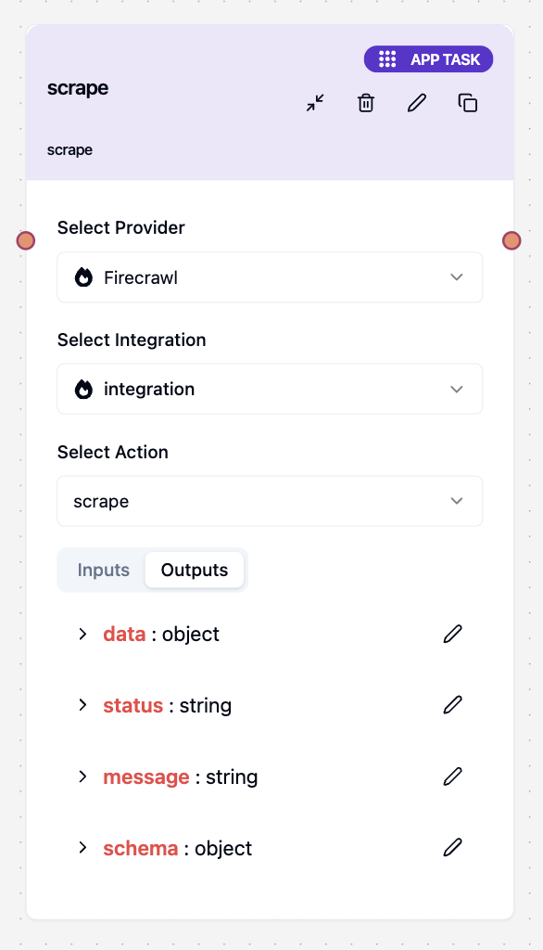Edit the schema output field
This screenshot has height=950, width=543.
coord(452,847)
